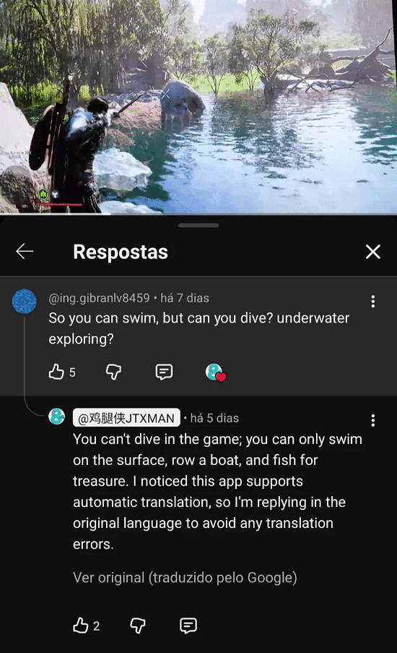Close the Respostas panel with X
The height and width of the screenshot is (653, 397).
[373, 252]
